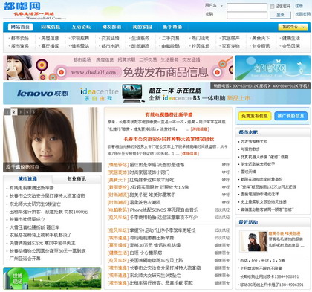Open the 网友群组 nav tab
Viewport: 312px width, 292px height.
pos(111,27)
